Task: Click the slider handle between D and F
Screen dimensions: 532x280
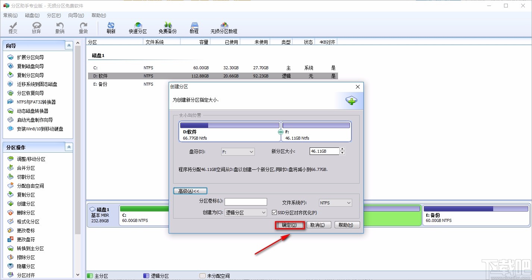Action: 281,132
